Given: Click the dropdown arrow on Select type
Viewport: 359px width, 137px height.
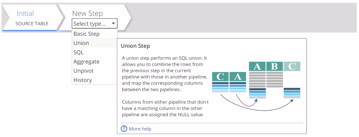Looking at the screenshot, I should (113, 24).
